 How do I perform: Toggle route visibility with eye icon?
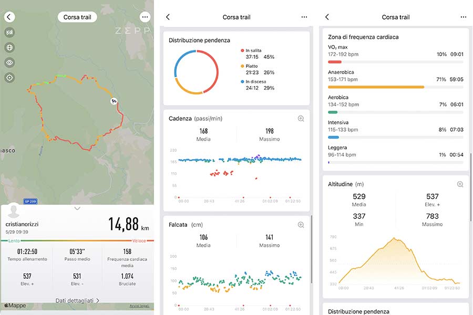pyautogui.click(x=9, y=62)
